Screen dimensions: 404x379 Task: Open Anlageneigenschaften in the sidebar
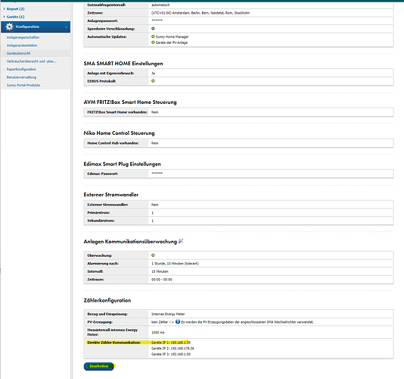(x=23, y=37)
